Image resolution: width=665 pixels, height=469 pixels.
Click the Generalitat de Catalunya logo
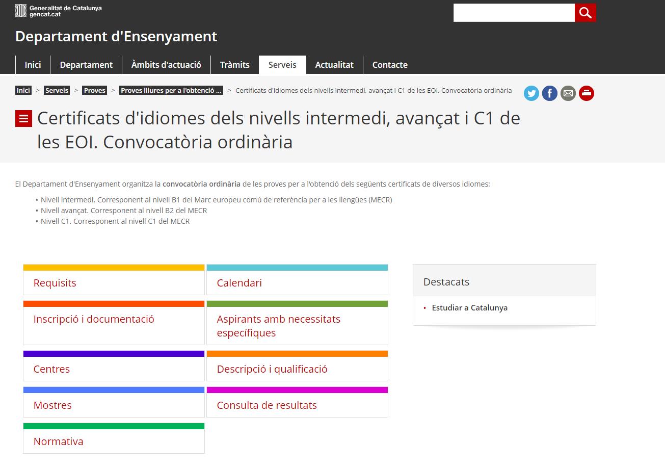tap(59, 11)
